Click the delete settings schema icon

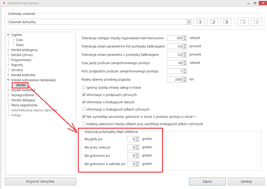226,21
